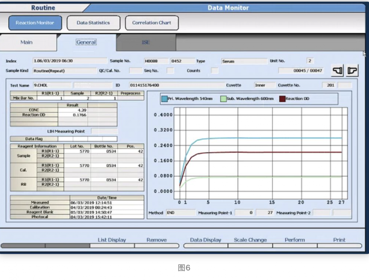Open the Correlation Chart view
Image resolution: width=369 pixels, height=280 pixels.
(152, 23)
